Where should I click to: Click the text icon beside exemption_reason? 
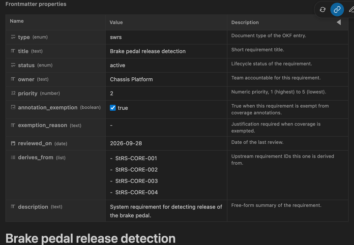13,125
